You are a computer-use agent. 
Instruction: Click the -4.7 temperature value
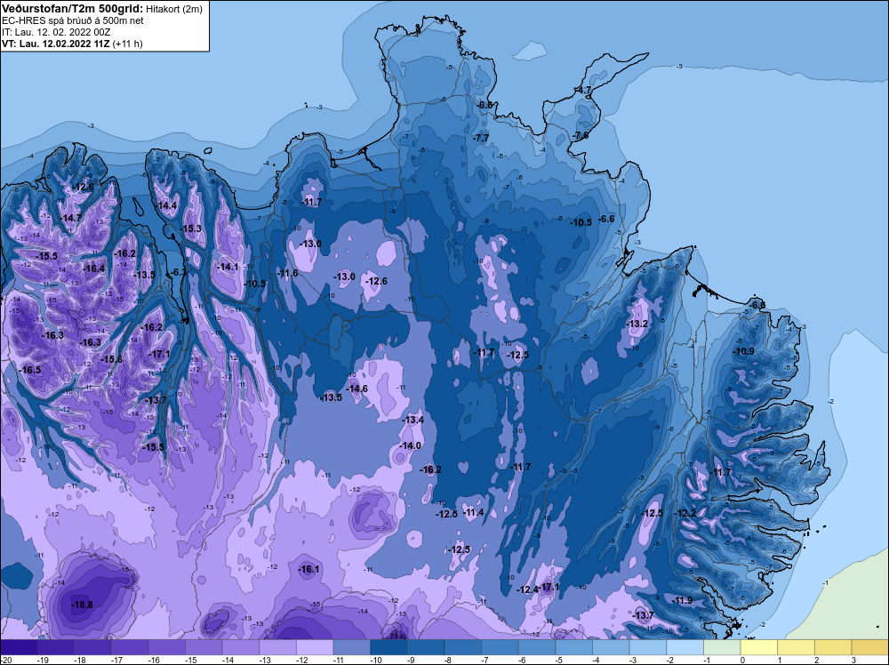(583, 90)
